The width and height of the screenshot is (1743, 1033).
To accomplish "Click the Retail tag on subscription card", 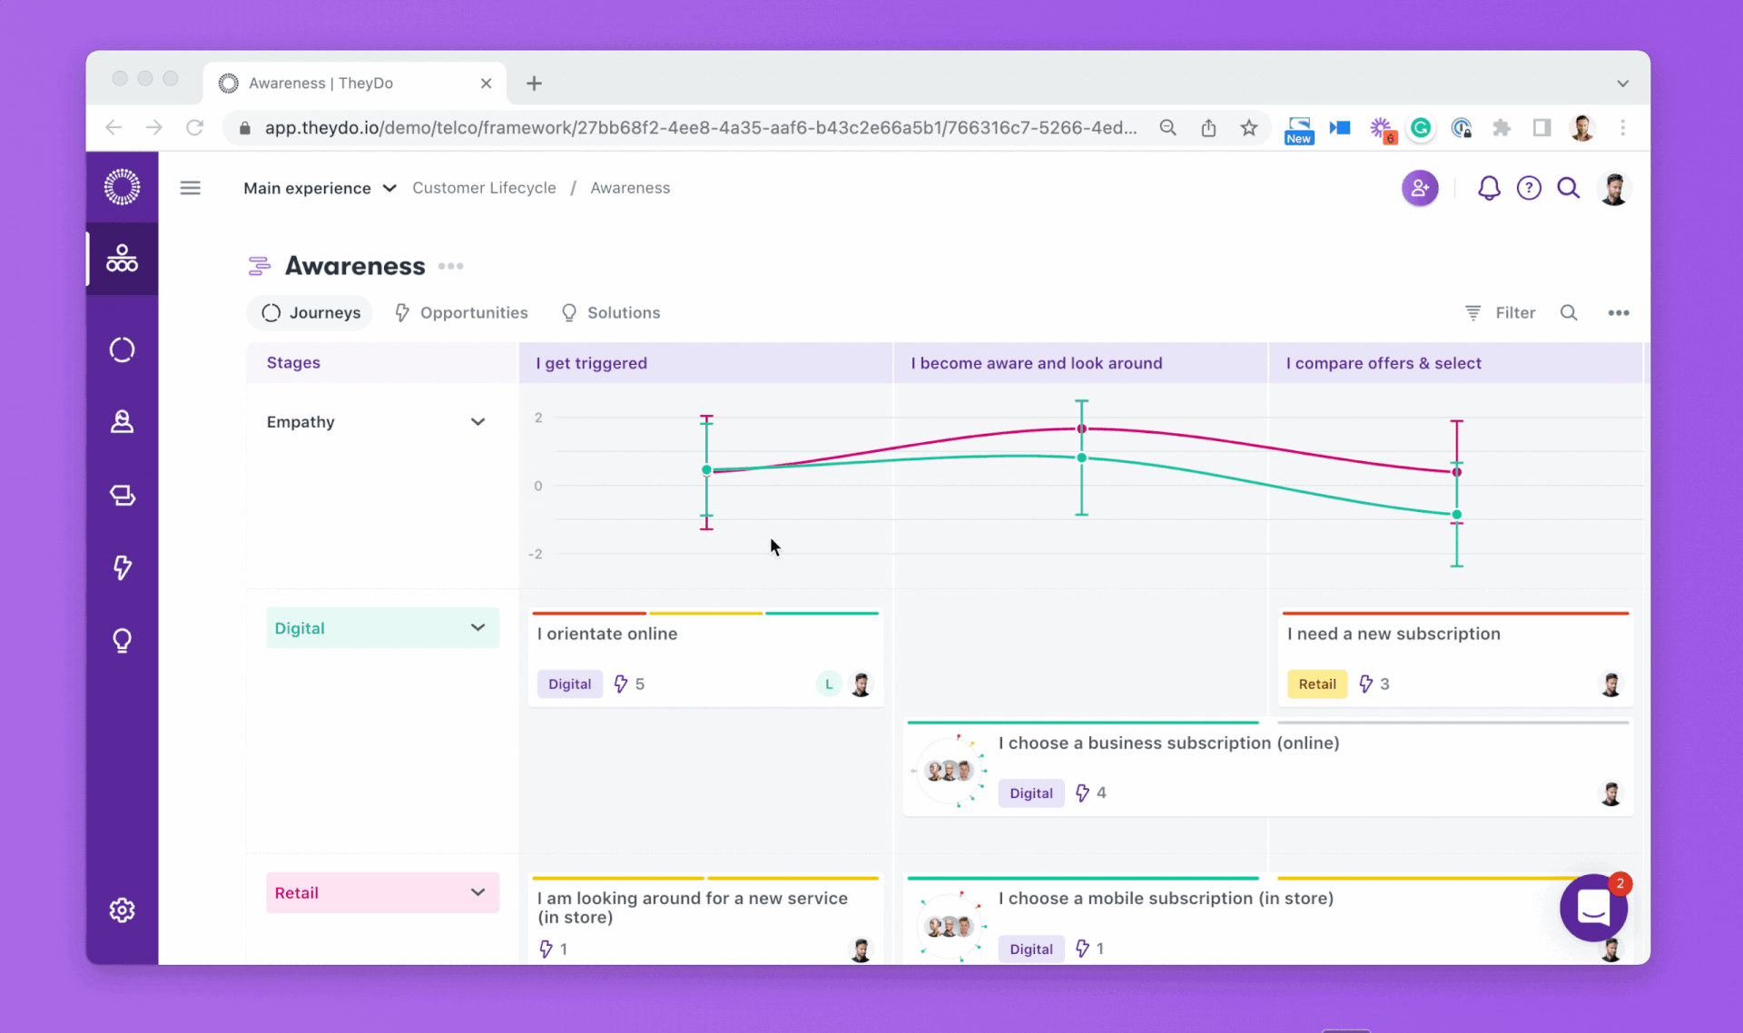I will (x=1316, y=684).
